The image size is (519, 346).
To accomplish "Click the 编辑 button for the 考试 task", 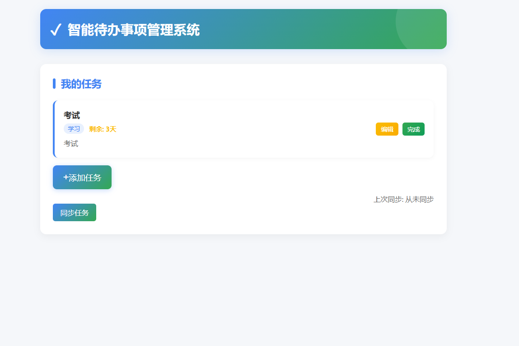I will 387,129.
